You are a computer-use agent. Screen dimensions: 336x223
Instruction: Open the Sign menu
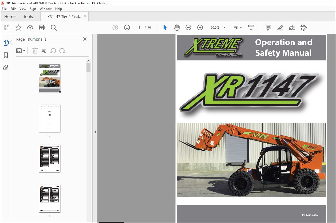point(33,9)
